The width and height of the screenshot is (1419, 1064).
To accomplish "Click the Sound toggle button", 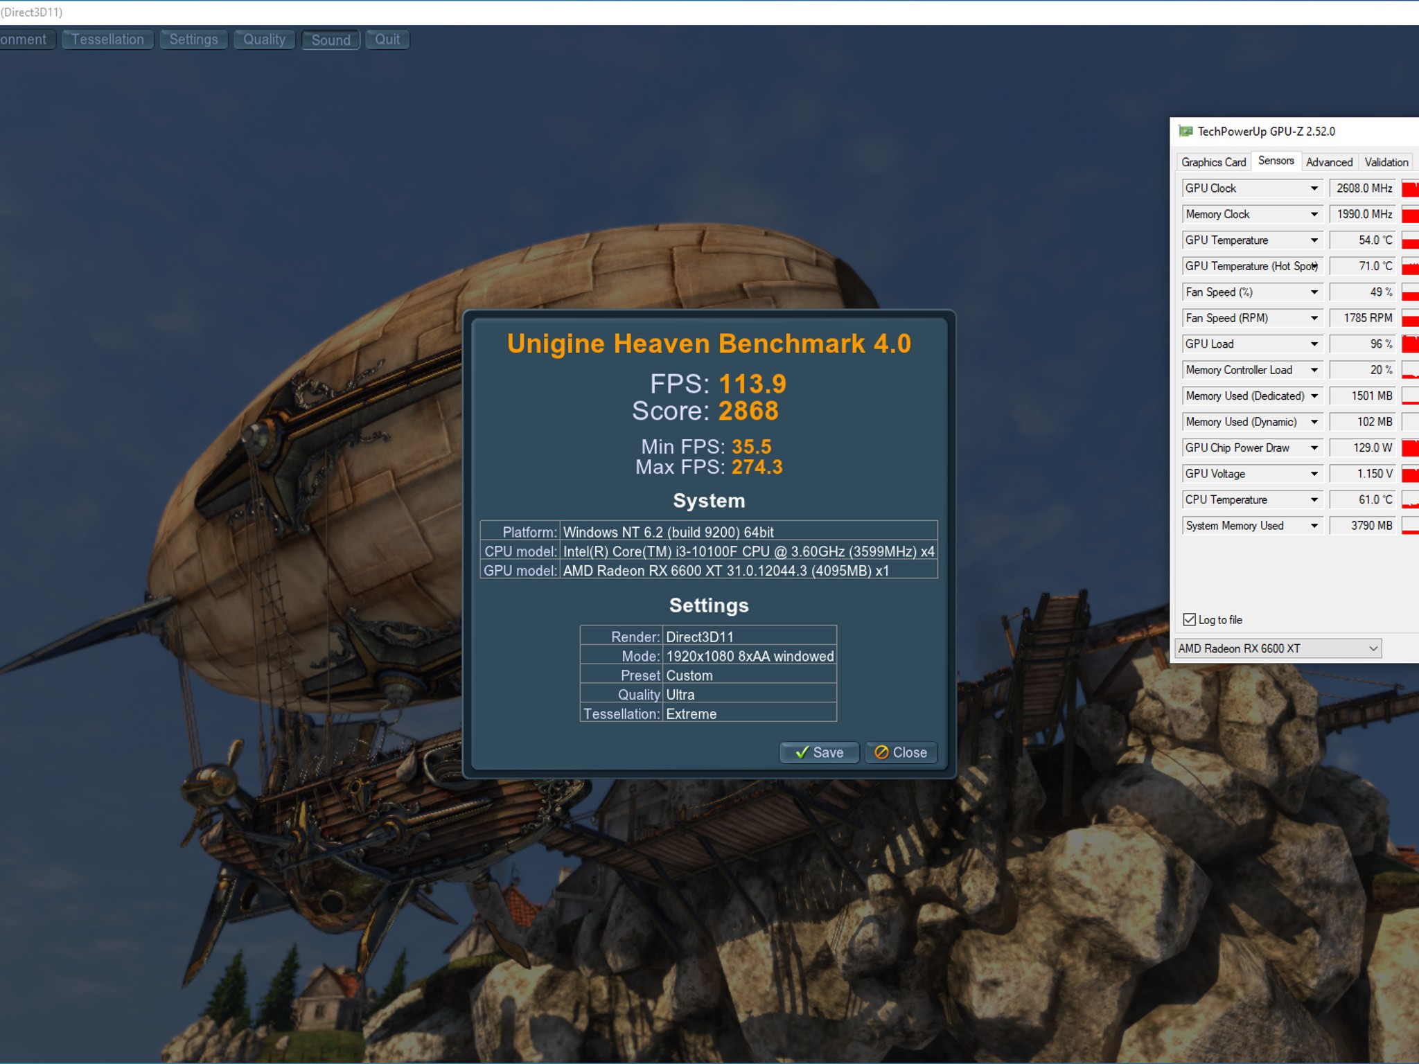I will 330,40.
